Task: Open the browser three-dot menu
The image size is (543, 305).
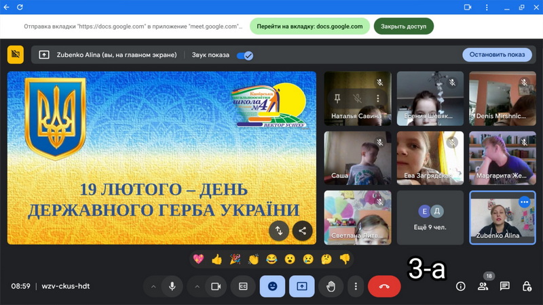Action: 487,7
